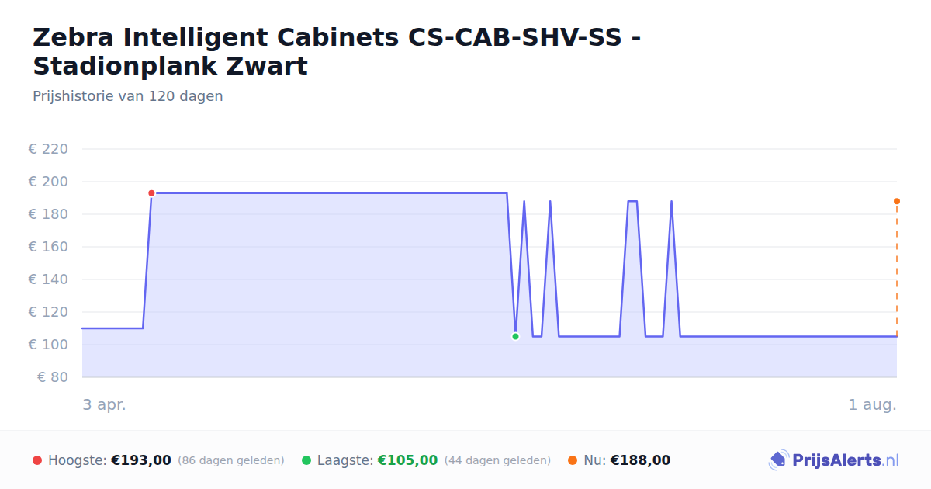Open the PrijsAlerts.nl brand link

point(833,460)
